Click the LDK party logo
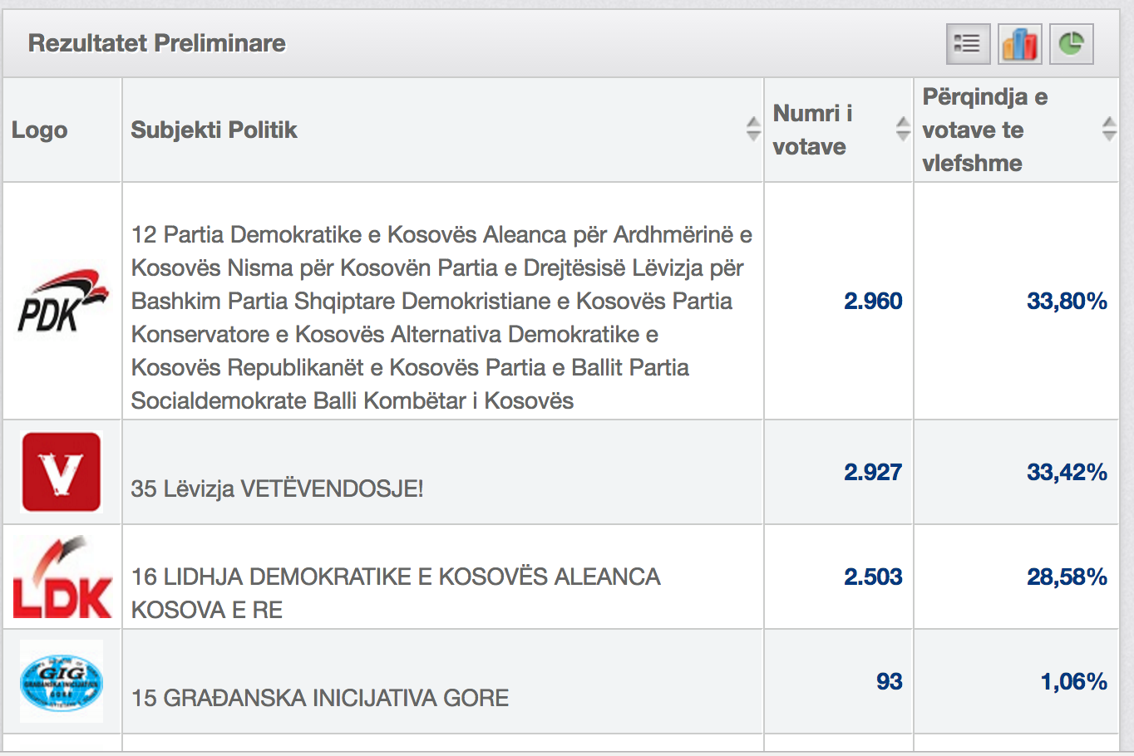This screenshot has height=756, width=1134. click(x=62, y=577)
